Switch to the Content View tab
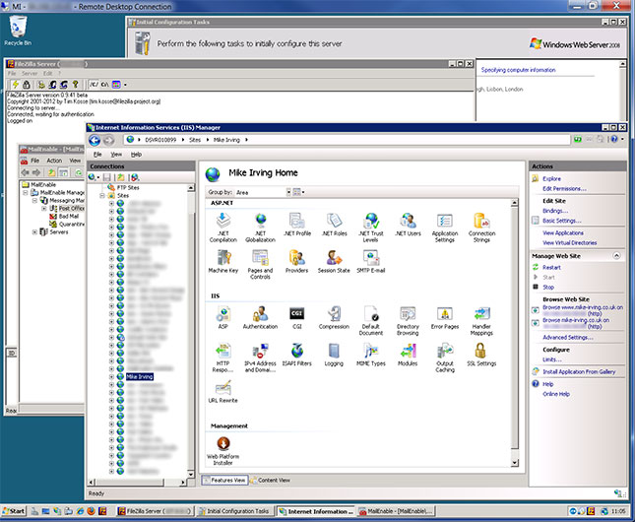Viewport: 635px width, 522px height. [x=270, y=481]
